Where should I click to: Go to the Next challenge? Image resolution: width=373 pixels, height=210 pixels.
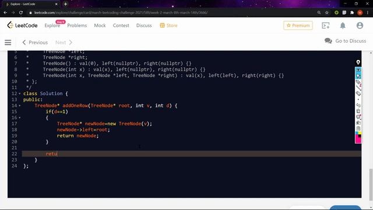point(64,43)
